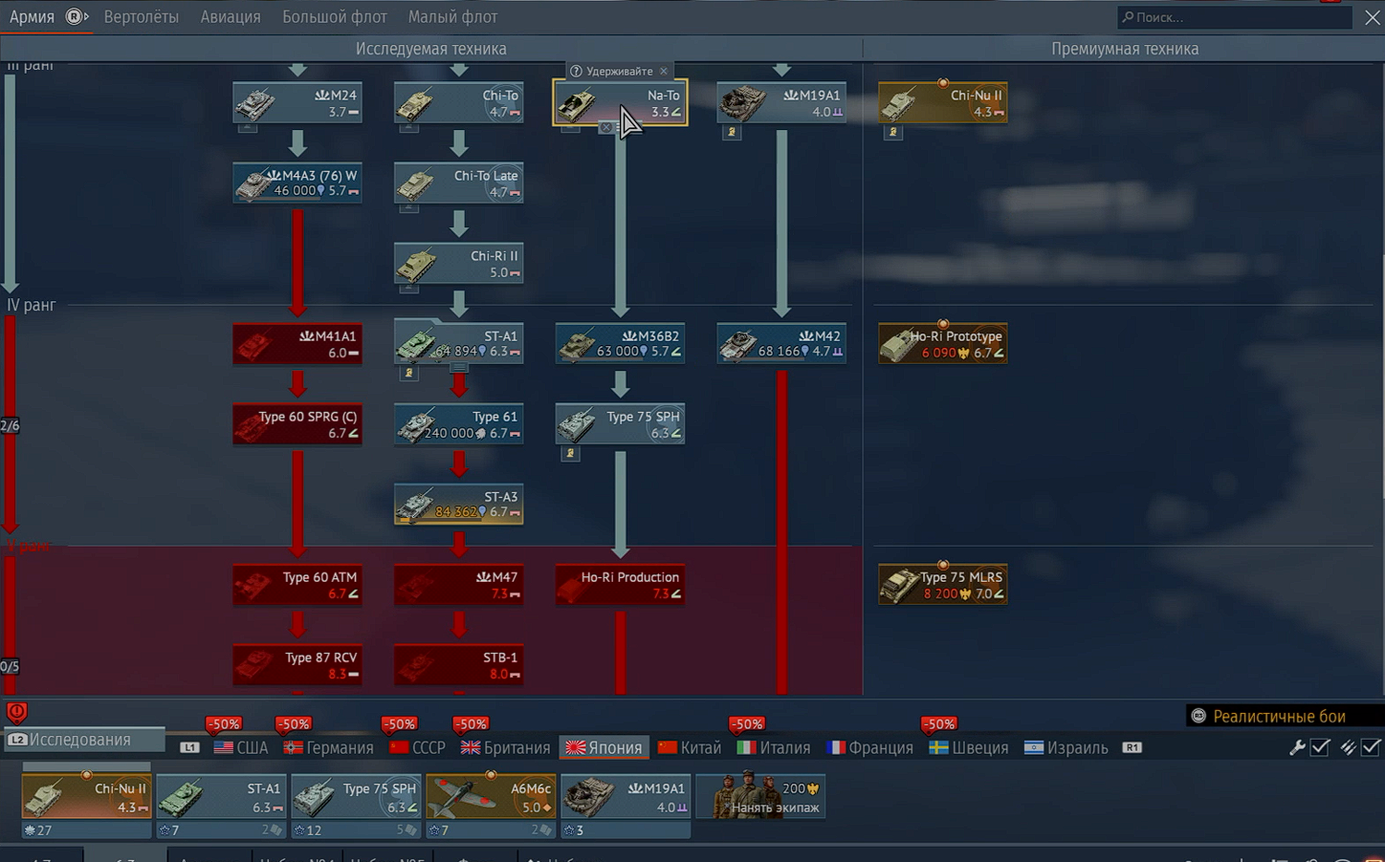Open the locked M47 tank card
Viewport: 1385px width, 862px height.
tap(459, 585)
